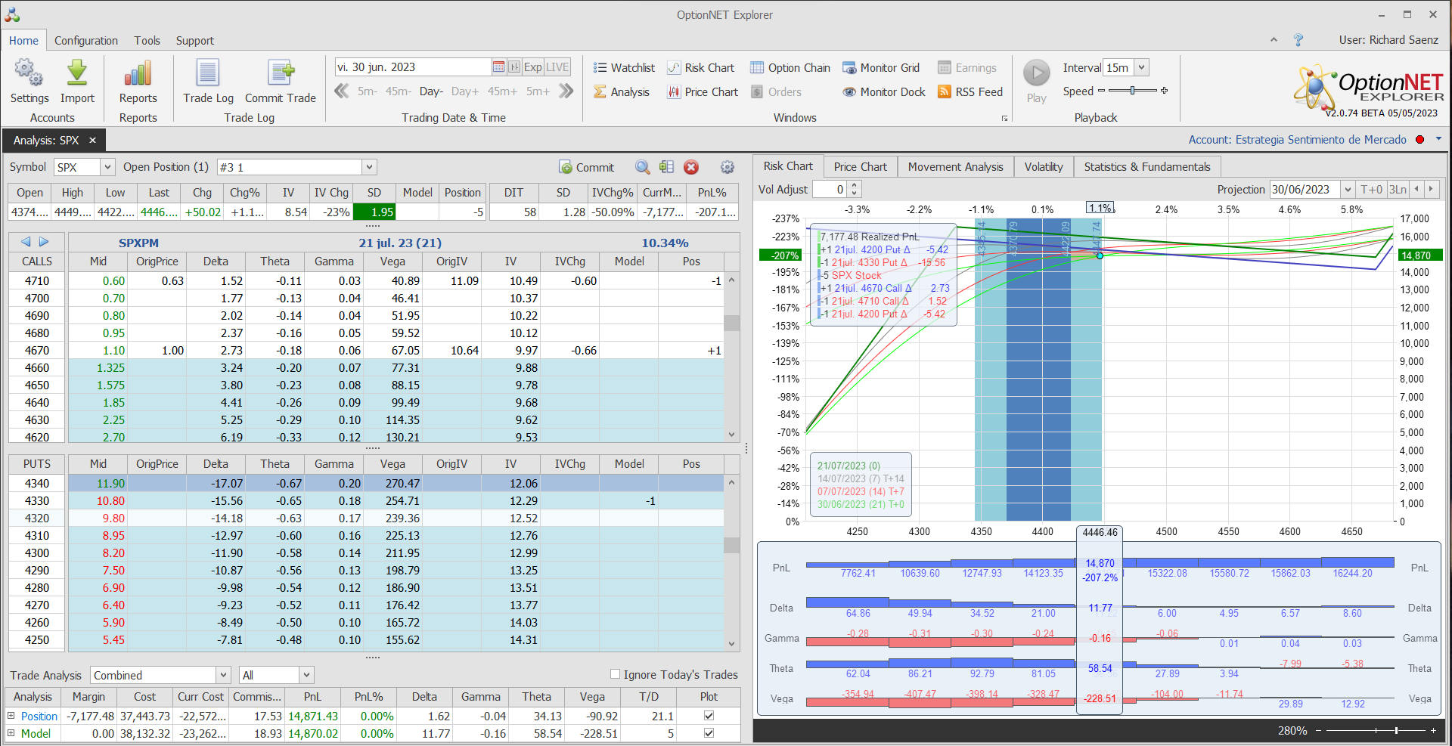Image resolution: width=1452 pixels, height=746 pixels.
Task: Open the Trade Analysis Combined dropdown
Action: tap(223, 675)
